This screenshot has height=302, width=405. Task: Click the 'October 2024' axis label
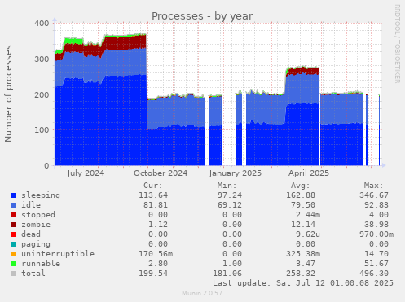coord(161,173)
